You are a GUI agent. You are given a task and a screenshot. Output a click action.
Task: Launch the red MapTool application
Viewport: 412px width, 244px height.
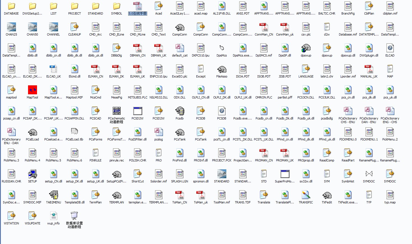point(33,90)
